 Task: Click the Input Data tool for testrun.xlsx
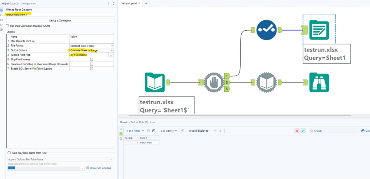(x=155, y=82)
